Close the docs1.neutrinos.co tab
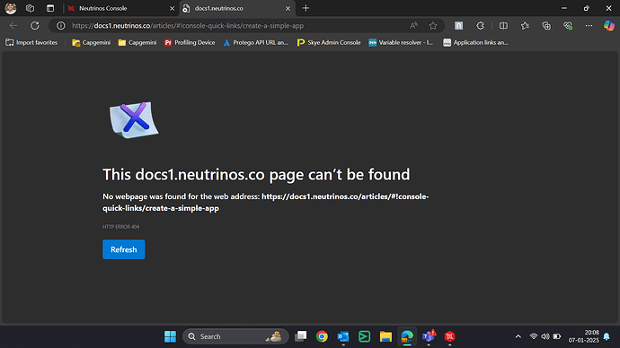Viewport: 620px width, 348px height. [x=288, y=8]
